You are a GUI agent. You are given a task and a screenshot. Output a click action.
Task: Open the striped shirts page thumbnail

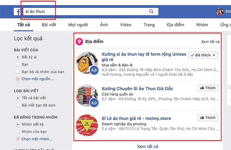click(x=87, y=96)
